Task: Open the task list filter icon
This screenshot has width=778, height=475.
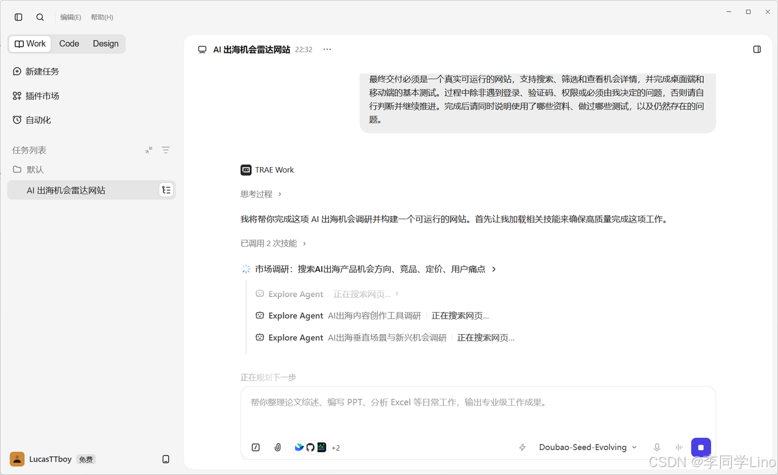Action: coord(166,150)
